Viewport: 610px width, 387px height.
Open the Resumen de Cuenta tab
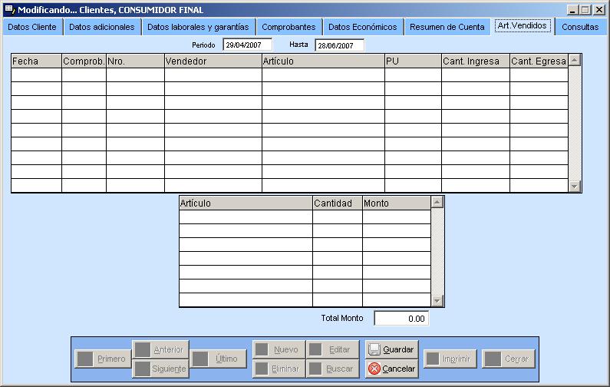(x=447, y=27)
